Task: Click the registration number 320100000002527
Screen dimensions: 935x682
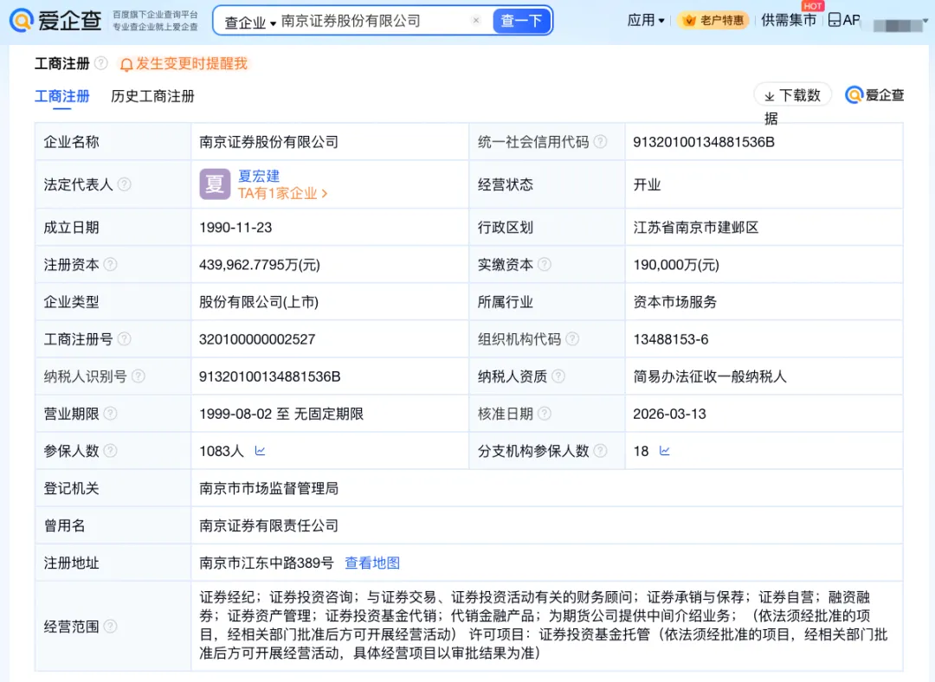Action: click(257, 339)
